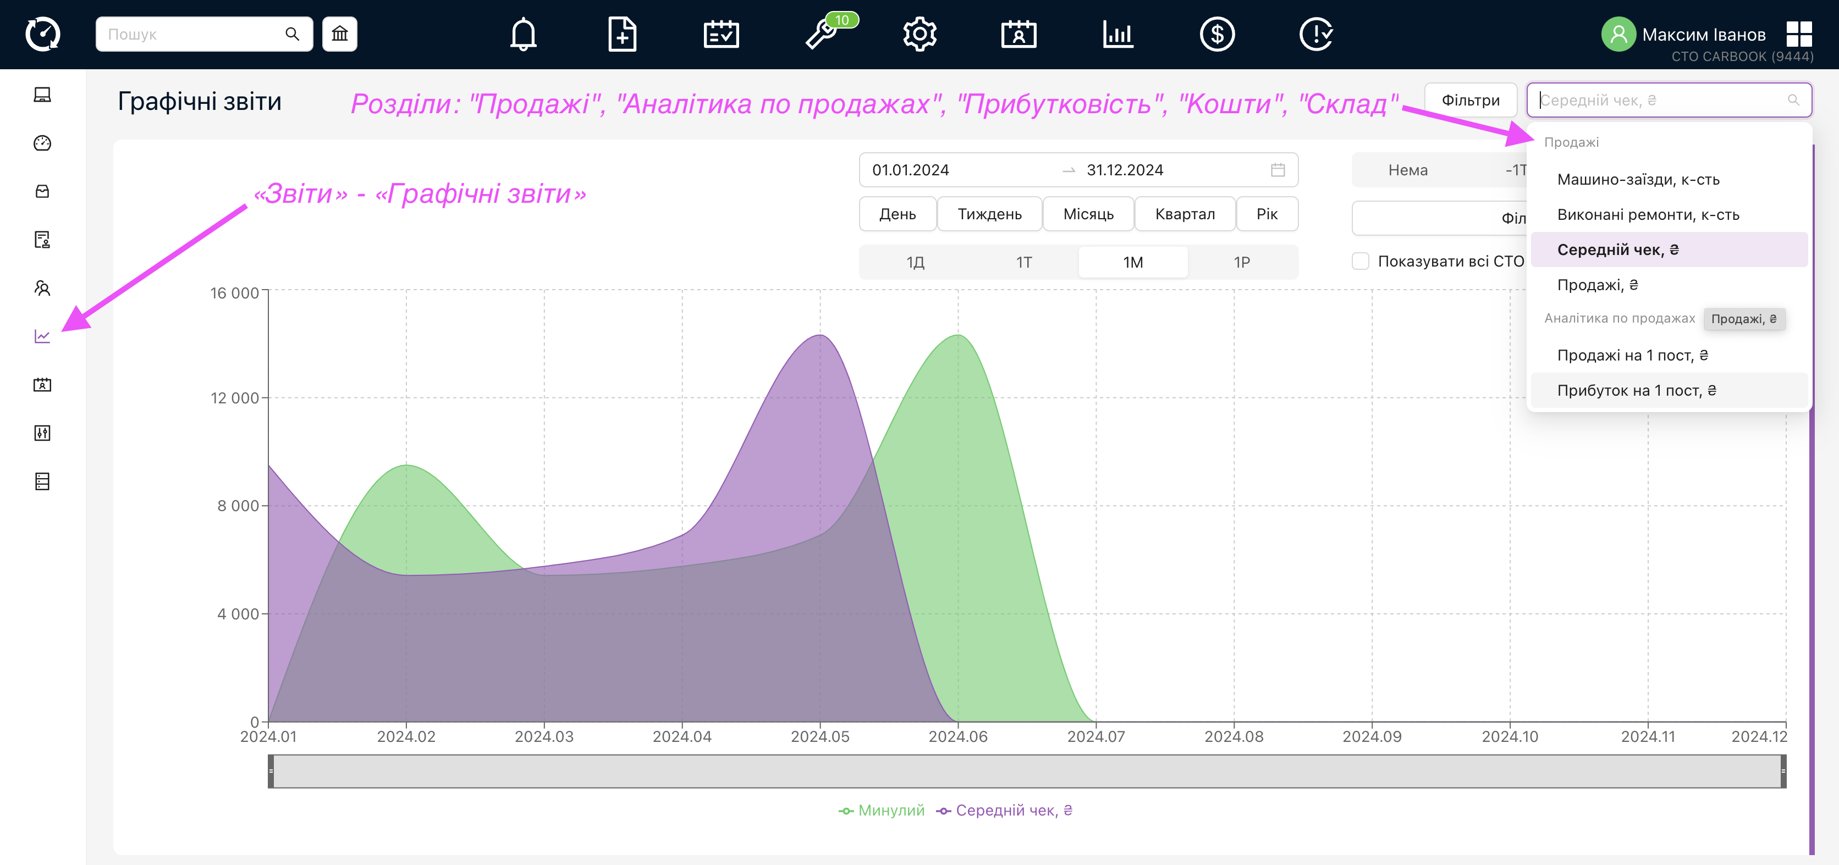
Task: Choose 'Продажі на 1 пост, ₴' option
Action: pyautogui.click(x=1632, y=355)
